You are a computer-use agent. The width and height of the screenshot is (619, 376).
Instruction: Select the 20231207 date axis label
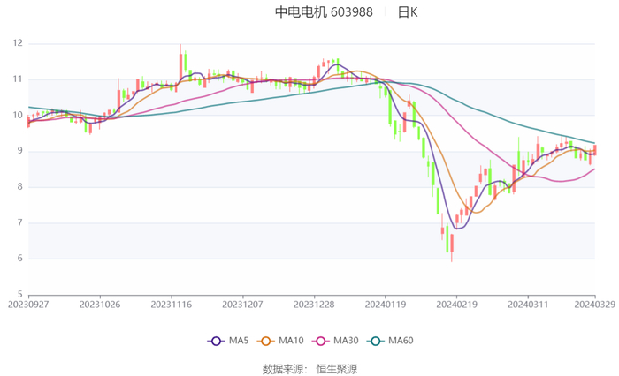point(242,304)
